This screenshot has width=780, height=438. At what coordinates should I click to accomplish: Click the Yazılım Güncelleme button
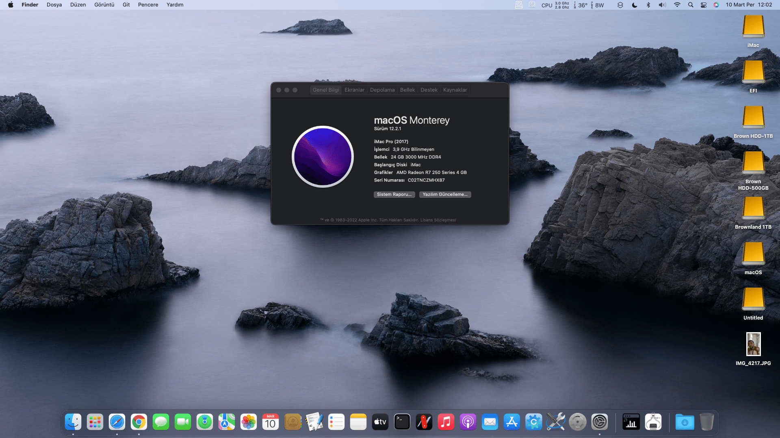(x=445, y=195)
